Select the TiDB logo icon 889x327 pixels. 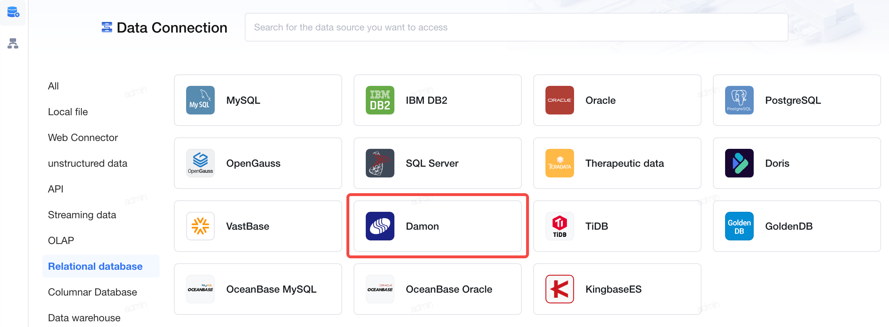560,226
